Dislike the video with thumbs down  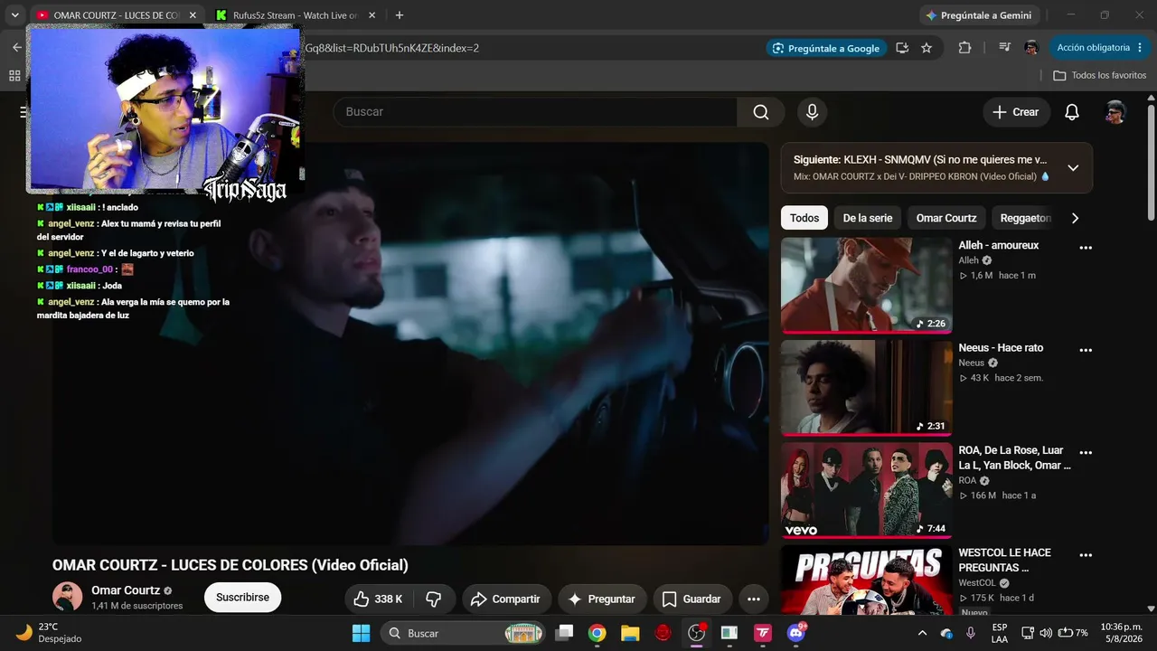pyautogui.click(x=434, y=599)
